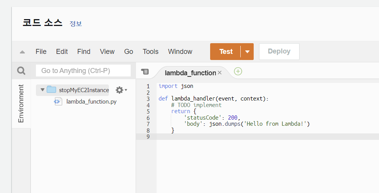Add a new tab with the green plus icon
379x193 pixels.
[238, 71]
